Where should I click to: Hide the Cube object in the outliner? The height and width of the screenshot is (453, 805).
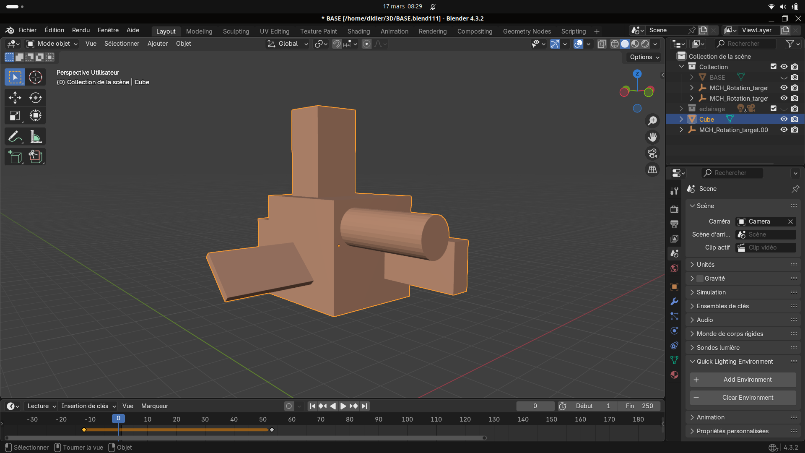[x=784, y=119]
